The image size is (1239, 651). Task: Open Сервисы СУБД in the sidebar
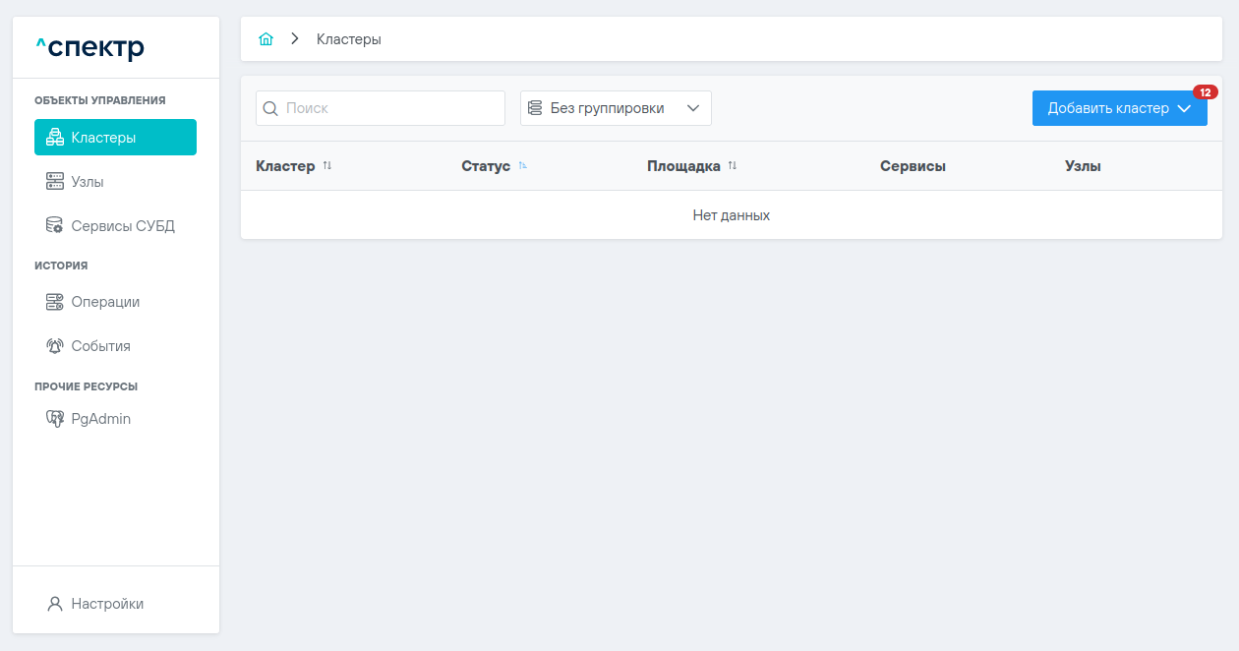[122, 226]
